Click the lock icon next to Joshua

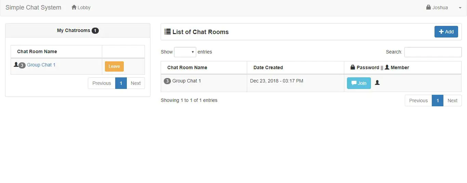428,7
